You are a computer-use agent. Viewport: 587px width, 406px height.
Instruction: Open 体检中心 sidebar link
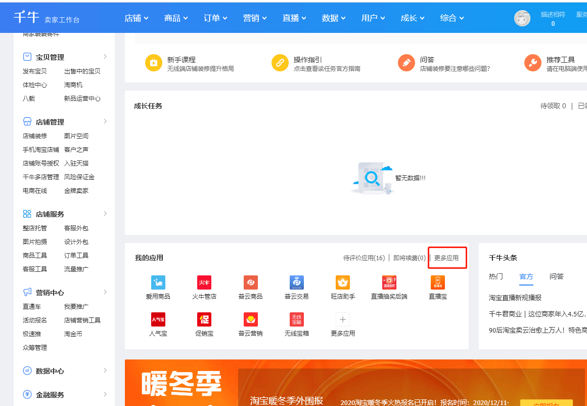(35, 85)
